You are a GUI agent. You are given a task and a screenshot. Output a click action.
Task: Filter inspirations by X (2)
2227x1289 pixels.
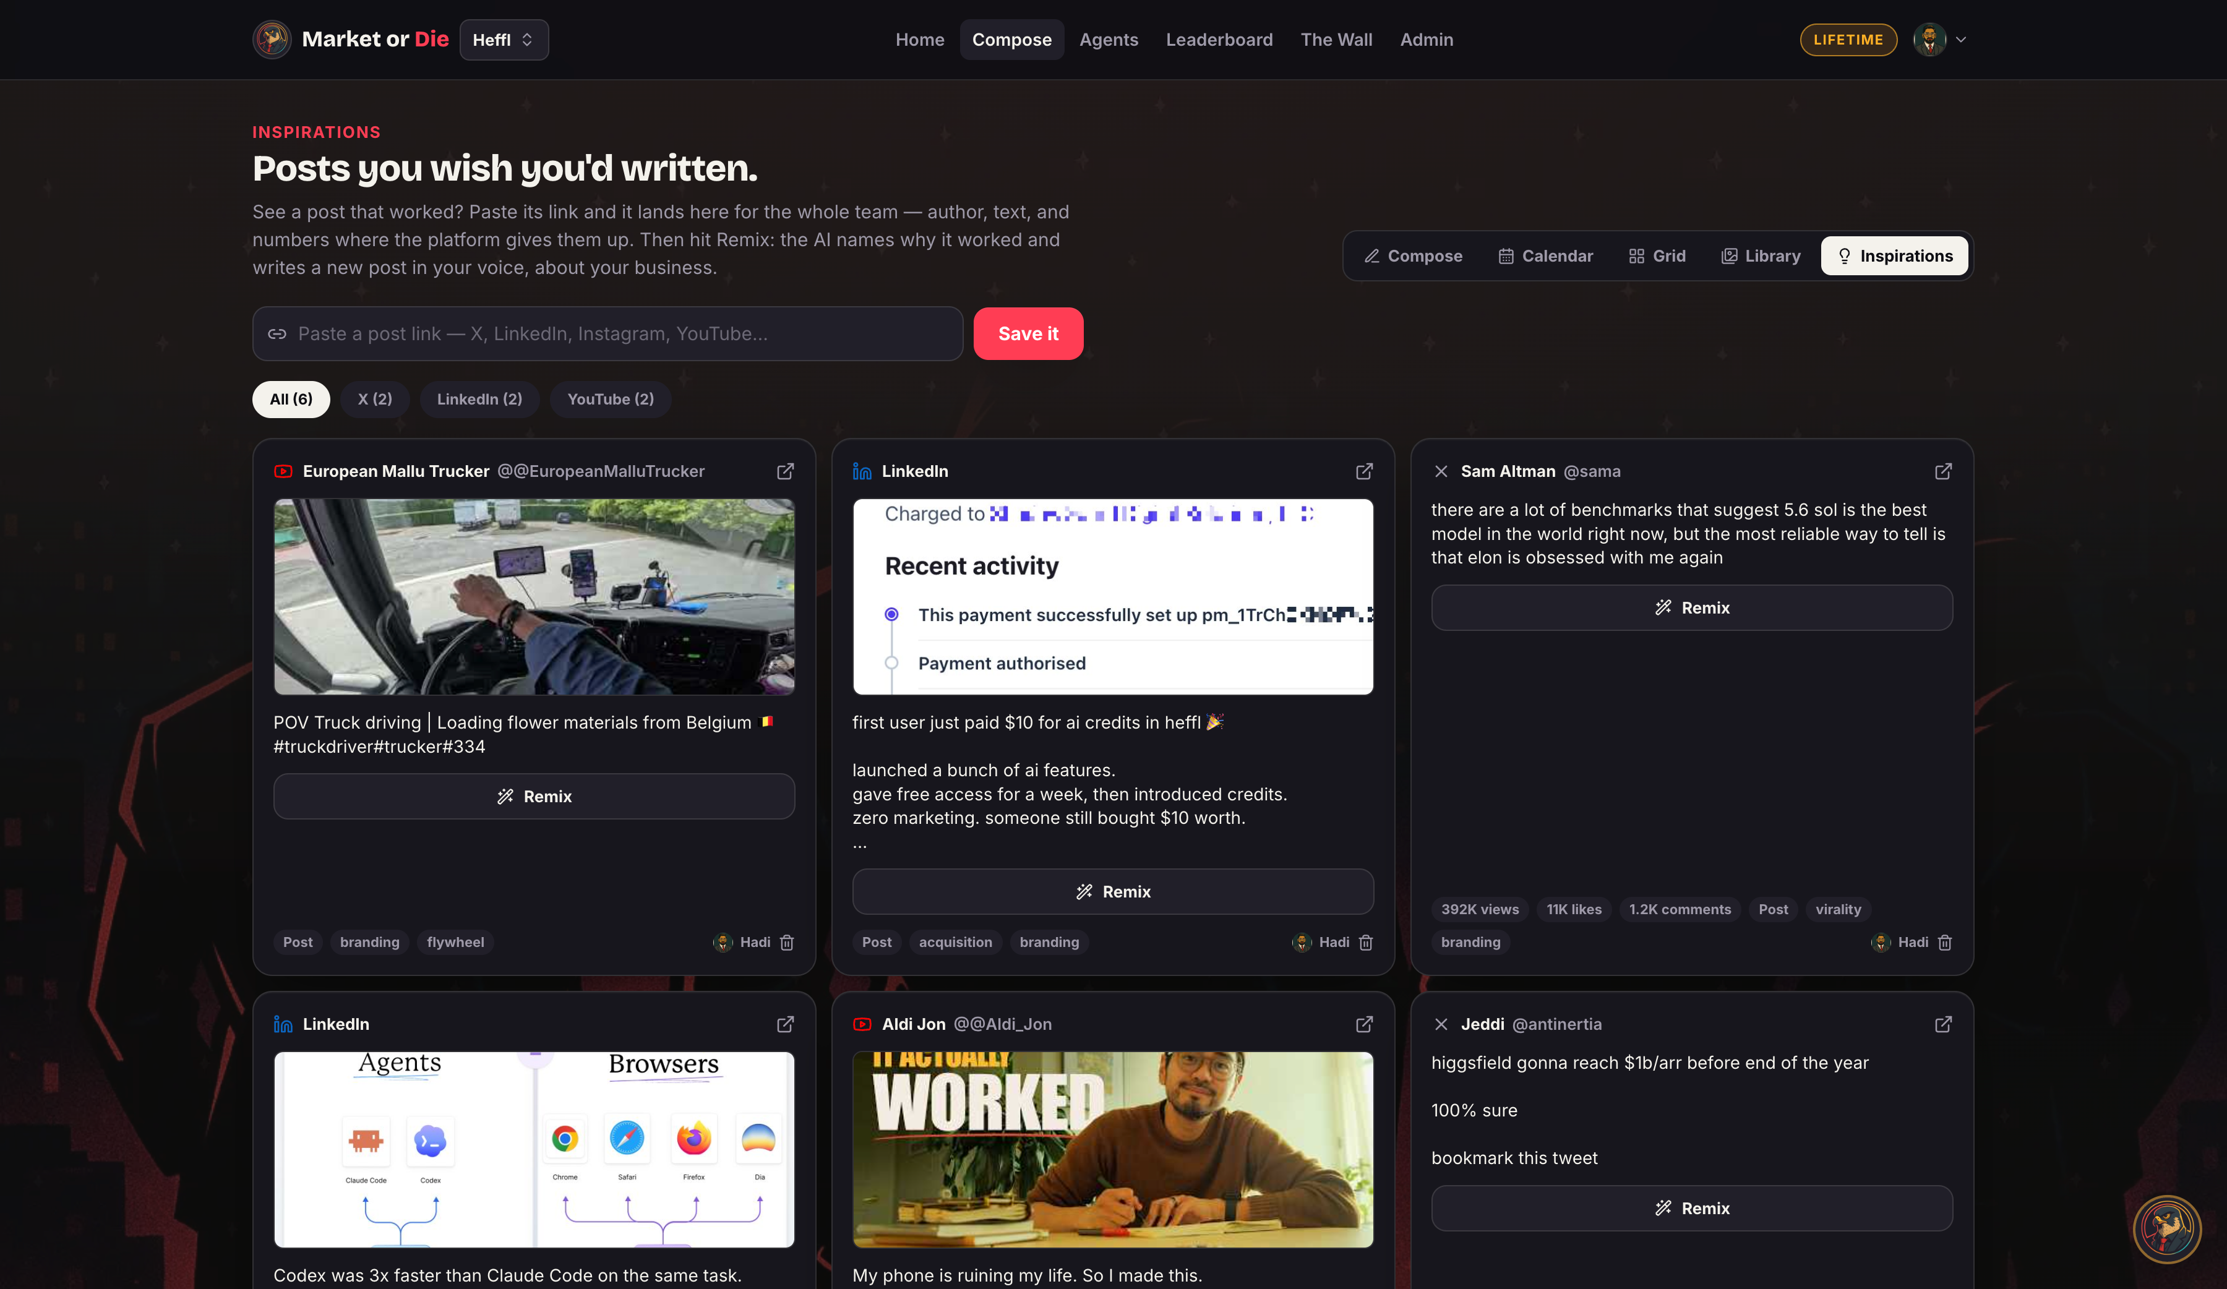[x=375, y=400]
